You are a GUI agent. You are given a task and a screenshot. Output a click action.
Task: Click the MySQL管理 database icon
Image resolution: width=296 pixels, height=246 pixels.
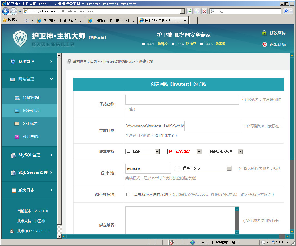click(13, 155)
